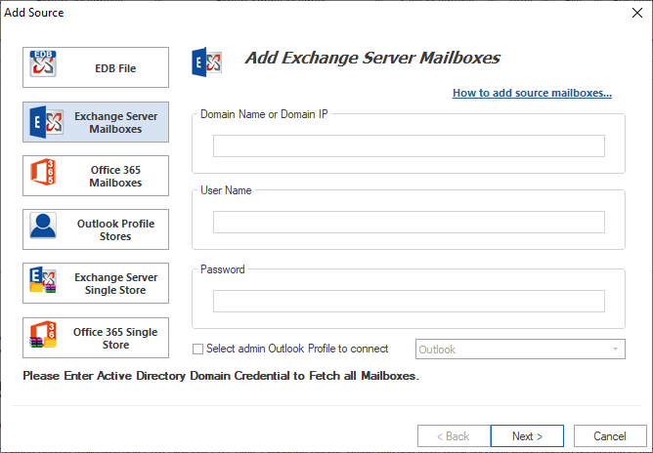
Task: Pick the Outlook Profile Stores label
Action: [x=115, y=229]
